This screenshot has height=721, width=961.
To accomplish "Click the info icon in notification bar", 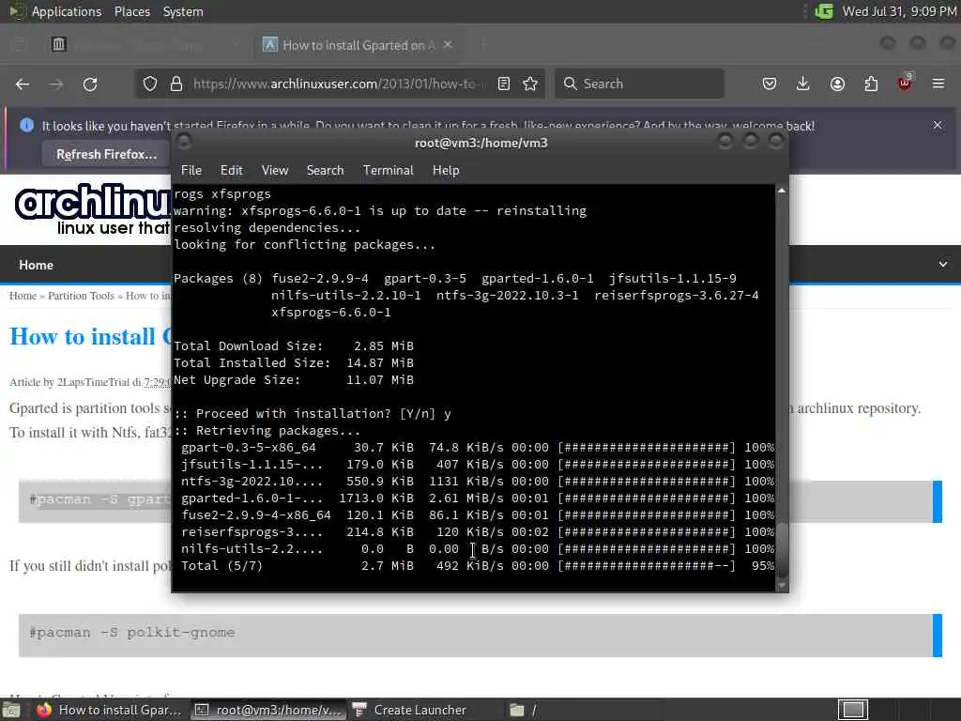I will pos(26,125).
